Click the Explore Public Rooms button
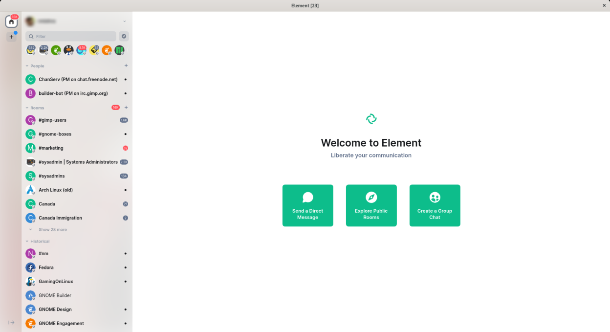The width and height of the screenshot is (610, 332). point(371,205)
